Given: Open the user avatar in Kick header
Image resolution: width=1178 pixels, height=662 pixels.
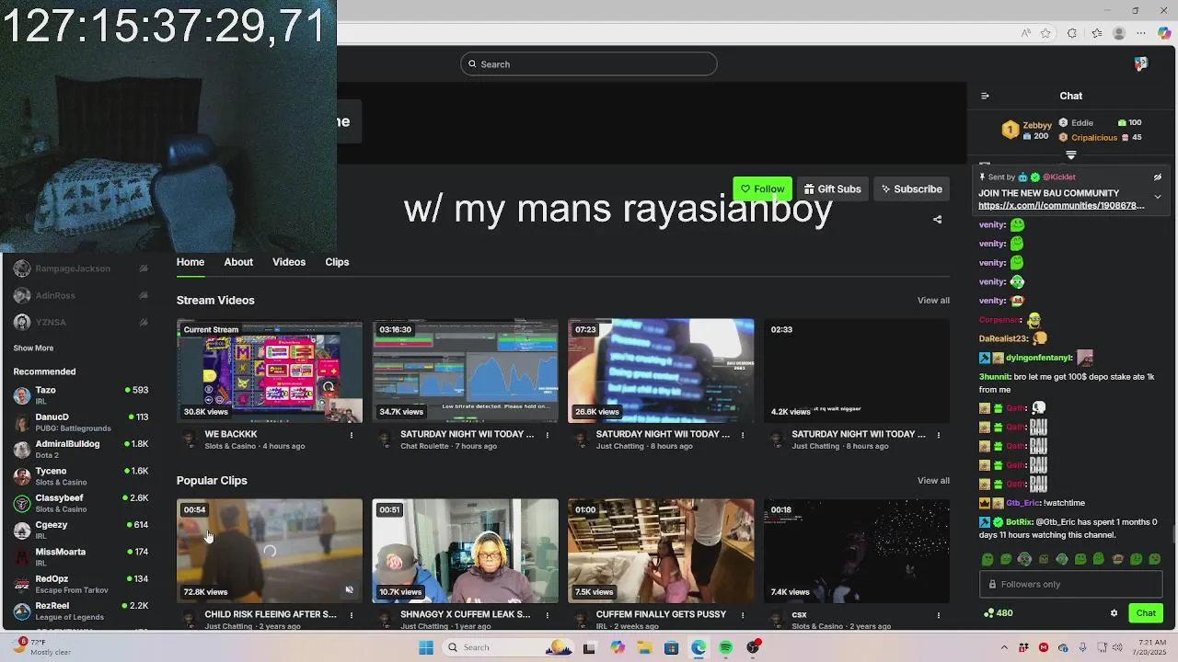Looking at the screenshot, I should pos(1141,64).
